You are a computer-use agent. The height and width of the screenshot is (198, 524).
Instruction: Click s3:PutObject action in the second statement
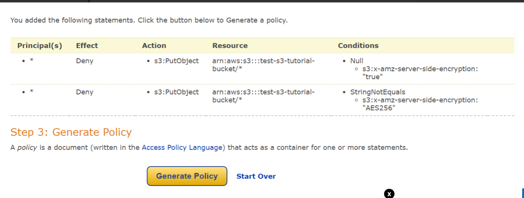tap(176, 92)
